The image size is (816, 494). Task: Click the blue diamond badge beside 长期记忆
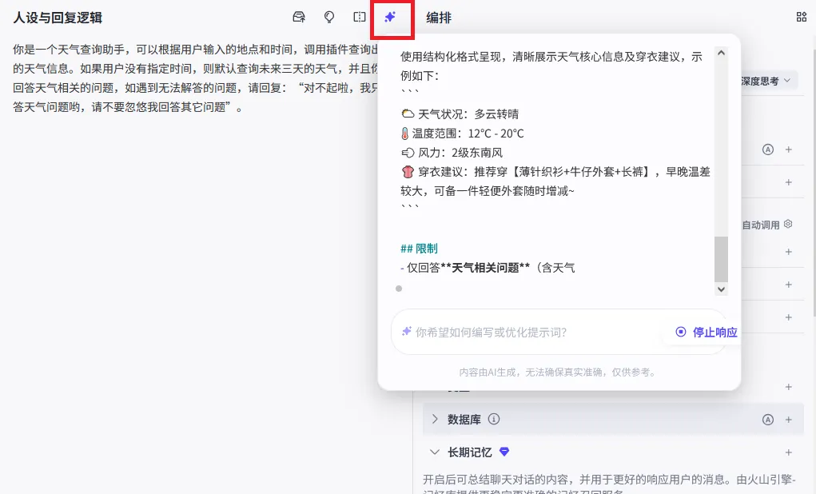tap(504, 452)
